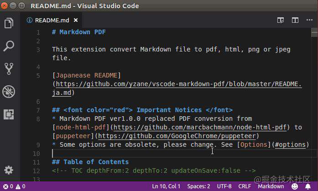The width and height of the screenshot is (318, 191).
Task: Change indentation via Spaces: 2
Action: coord(198,186)
